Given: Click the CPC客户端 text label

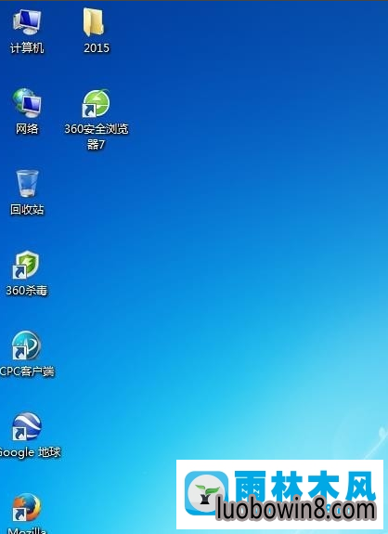Looking at the screenshot, I should click(x=27, y=371).
